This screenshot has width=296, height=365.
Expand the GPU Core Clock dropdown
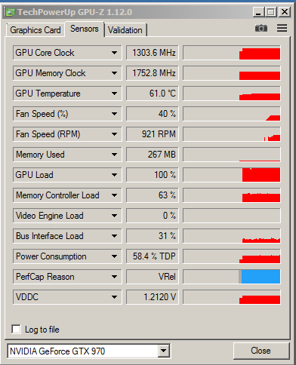114,53
